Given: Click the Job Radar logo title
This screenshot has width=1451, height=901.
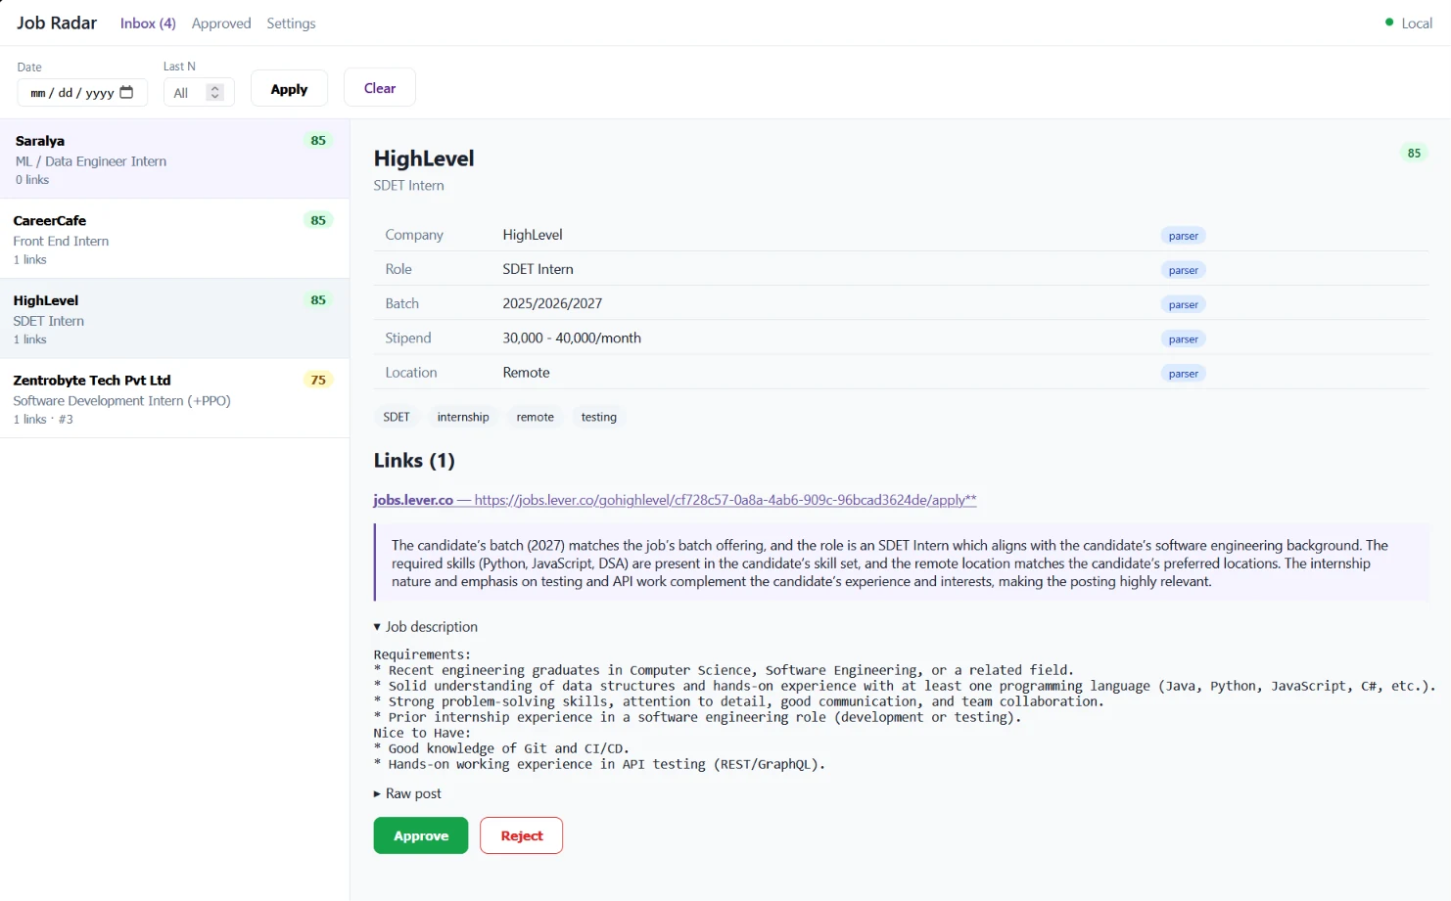Looking at the screenshot, I should click(x=57, y=23).
